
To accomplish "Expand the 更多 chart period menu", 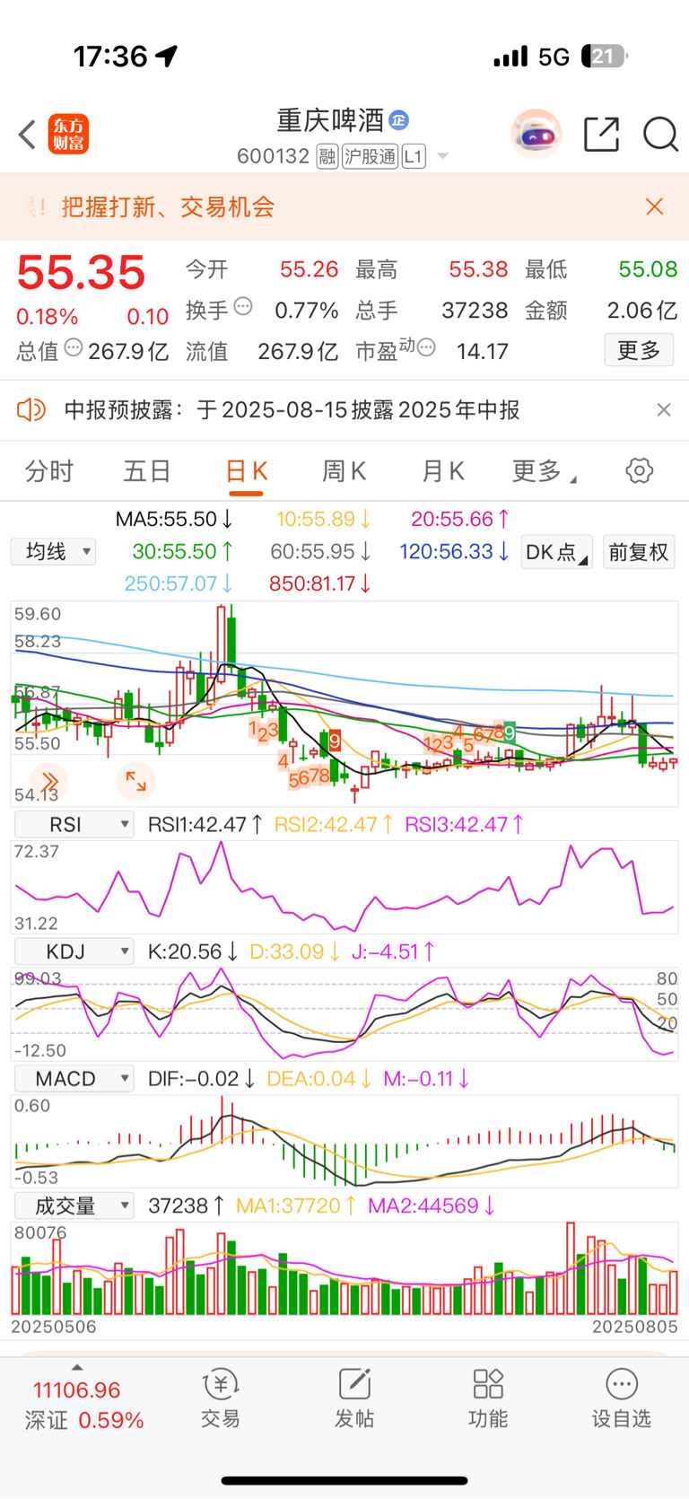I will click(x=544, y=470).
